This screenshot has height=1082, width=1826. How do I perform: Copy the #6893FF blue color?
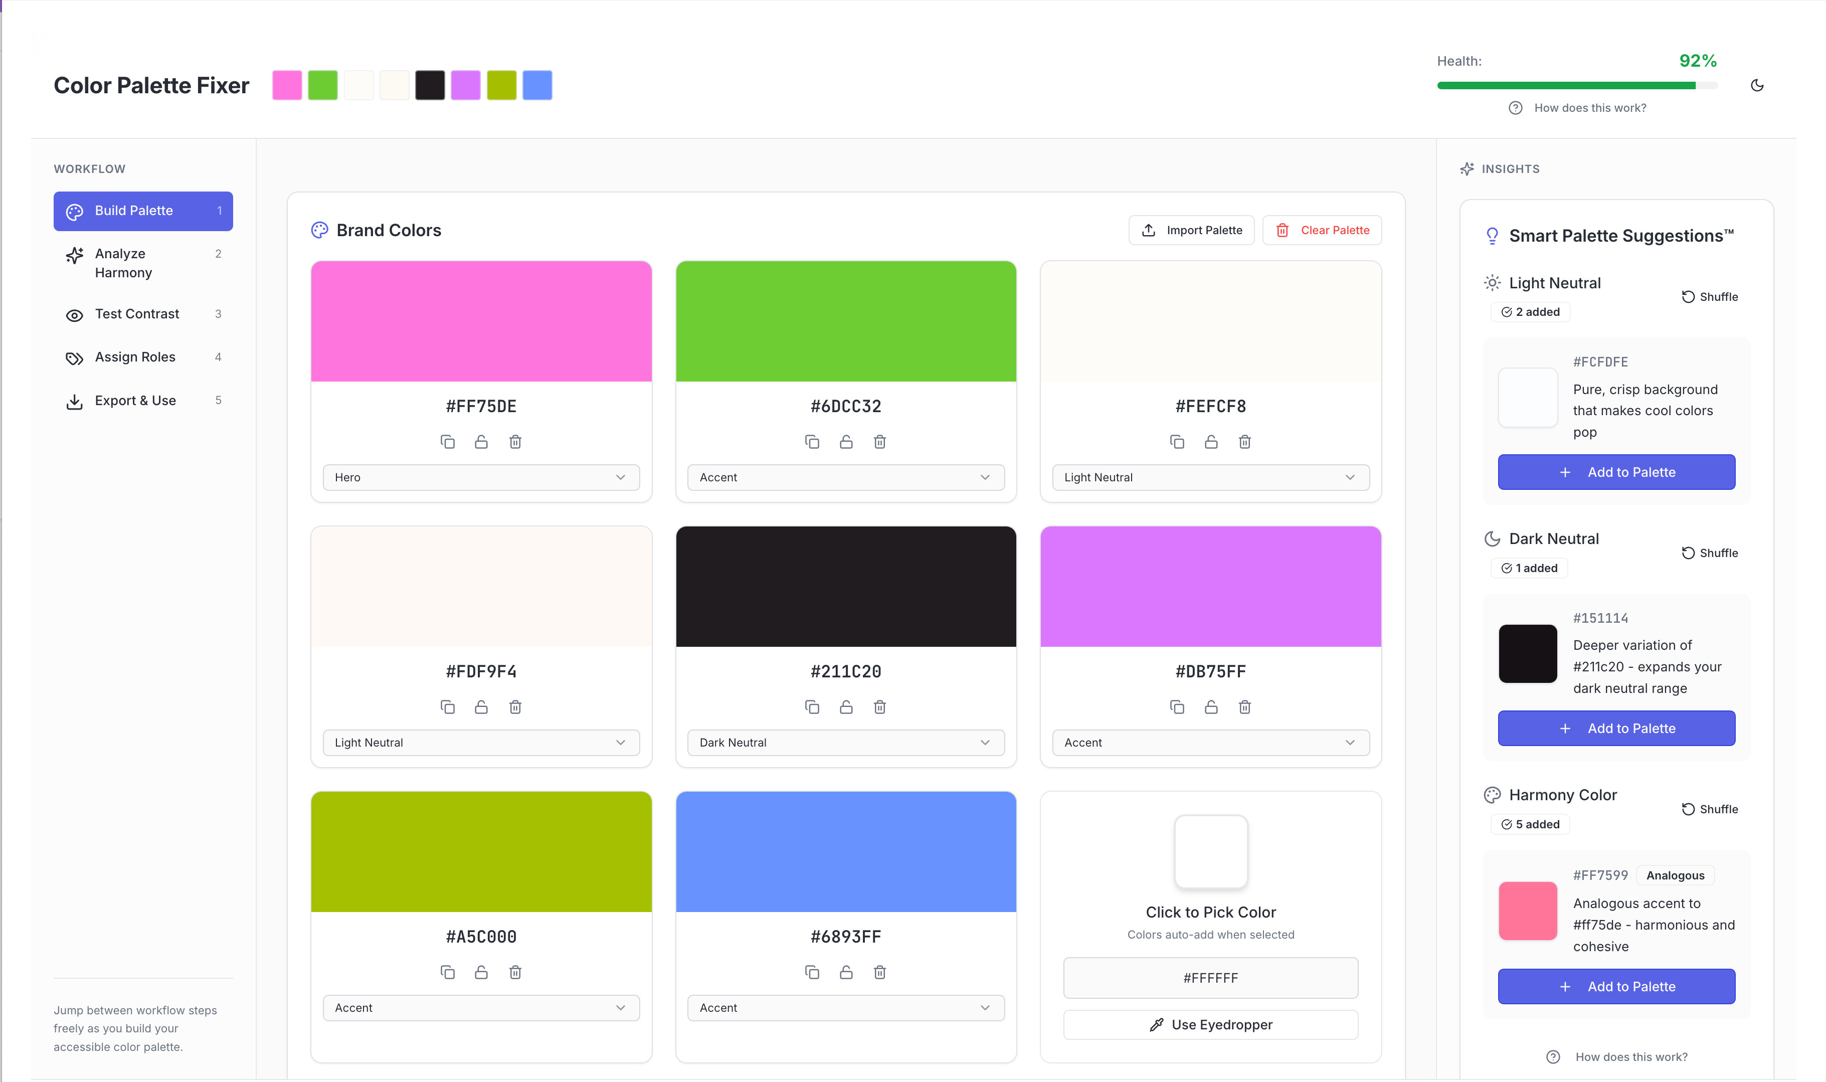[812, 973]
